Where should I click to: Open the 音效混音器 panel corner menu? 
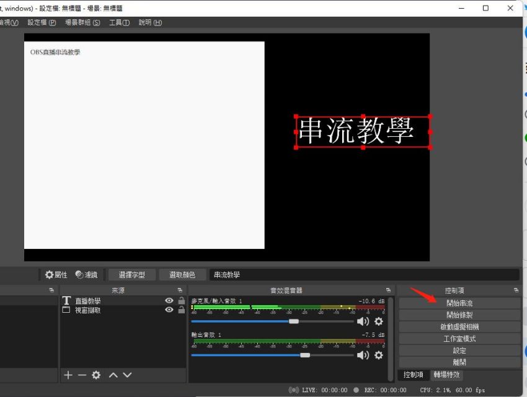click(389, 290)
